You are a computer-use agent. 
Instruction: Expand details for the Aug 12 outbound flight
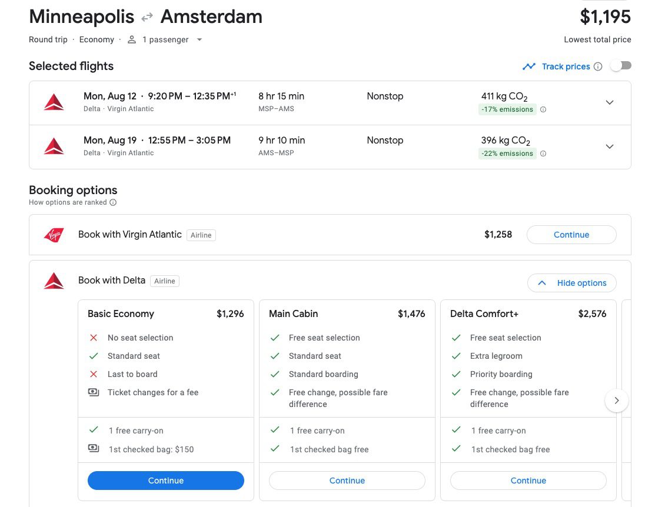point(610,102)
